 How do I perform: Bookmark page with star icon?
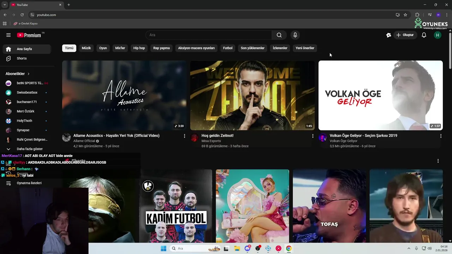tap(405, 15)
